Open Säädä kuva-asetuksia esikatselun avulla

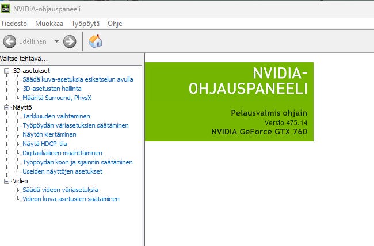78,79
